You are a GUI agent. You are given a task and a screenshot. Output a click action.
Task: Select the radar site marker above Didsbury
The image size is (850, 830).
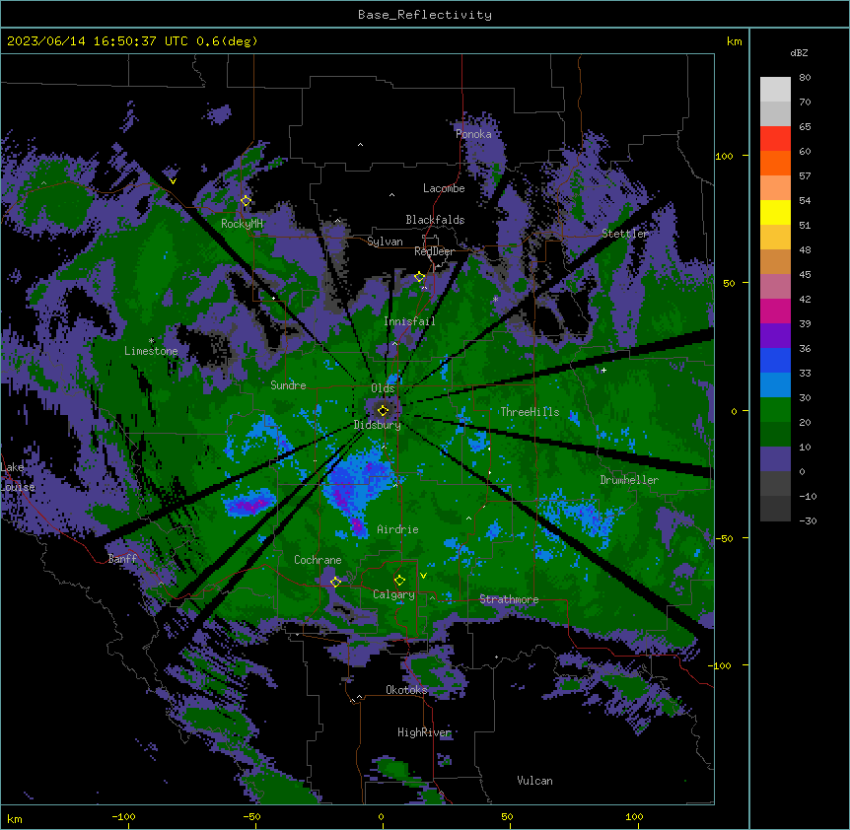(383, 411)
